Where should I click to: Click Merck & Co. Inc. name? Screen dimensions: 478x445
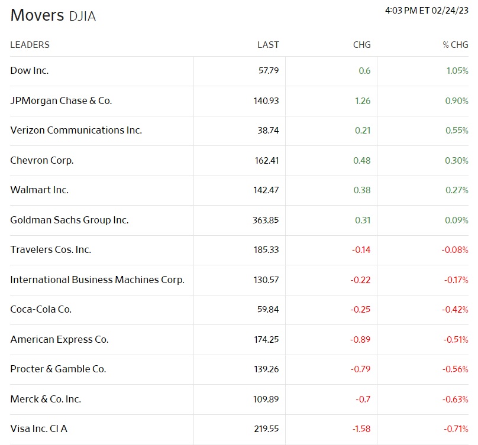46,399
